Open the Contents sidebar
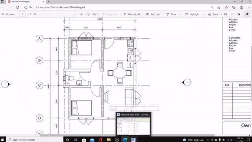The width and height of the screenshot is (252, 142). (9, 14)
